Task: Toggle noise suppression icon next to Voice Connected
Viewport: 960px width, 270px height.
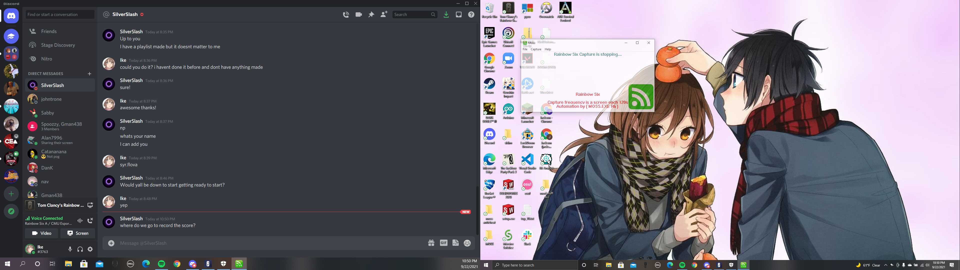Action: pos(80,221)
